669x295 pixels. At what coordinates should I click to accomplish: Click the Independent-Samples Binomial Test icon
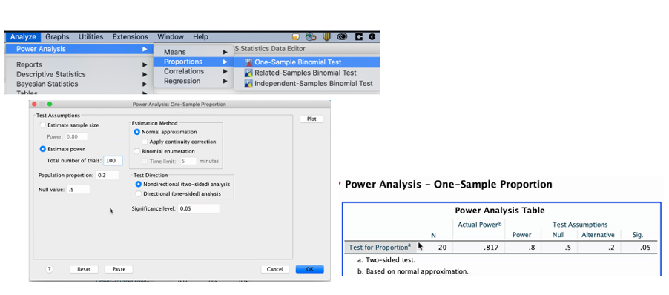248,84
